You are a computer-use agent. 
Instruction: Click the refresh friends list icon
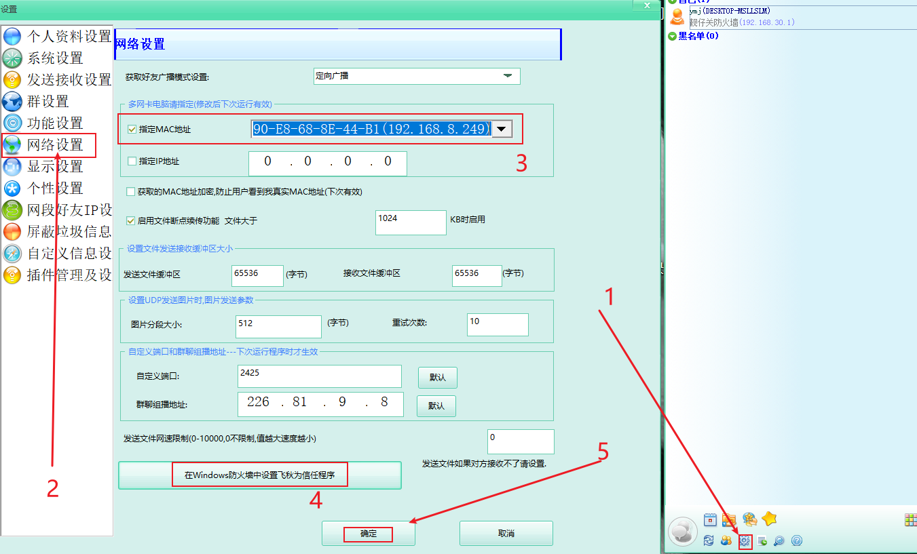[709, 540]
